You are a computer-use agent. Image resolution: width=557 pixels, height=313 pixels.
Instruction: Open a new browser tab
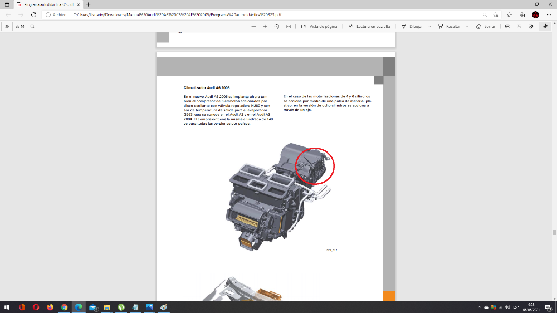point(88,4)
